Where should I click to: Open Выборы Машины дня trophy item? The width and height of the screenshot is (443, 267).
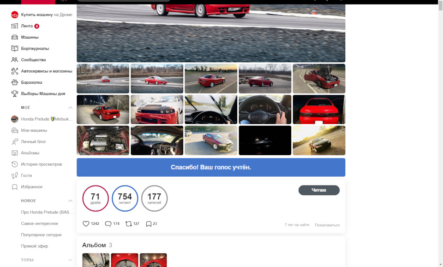pyautogui.click(x=43, y=93)
